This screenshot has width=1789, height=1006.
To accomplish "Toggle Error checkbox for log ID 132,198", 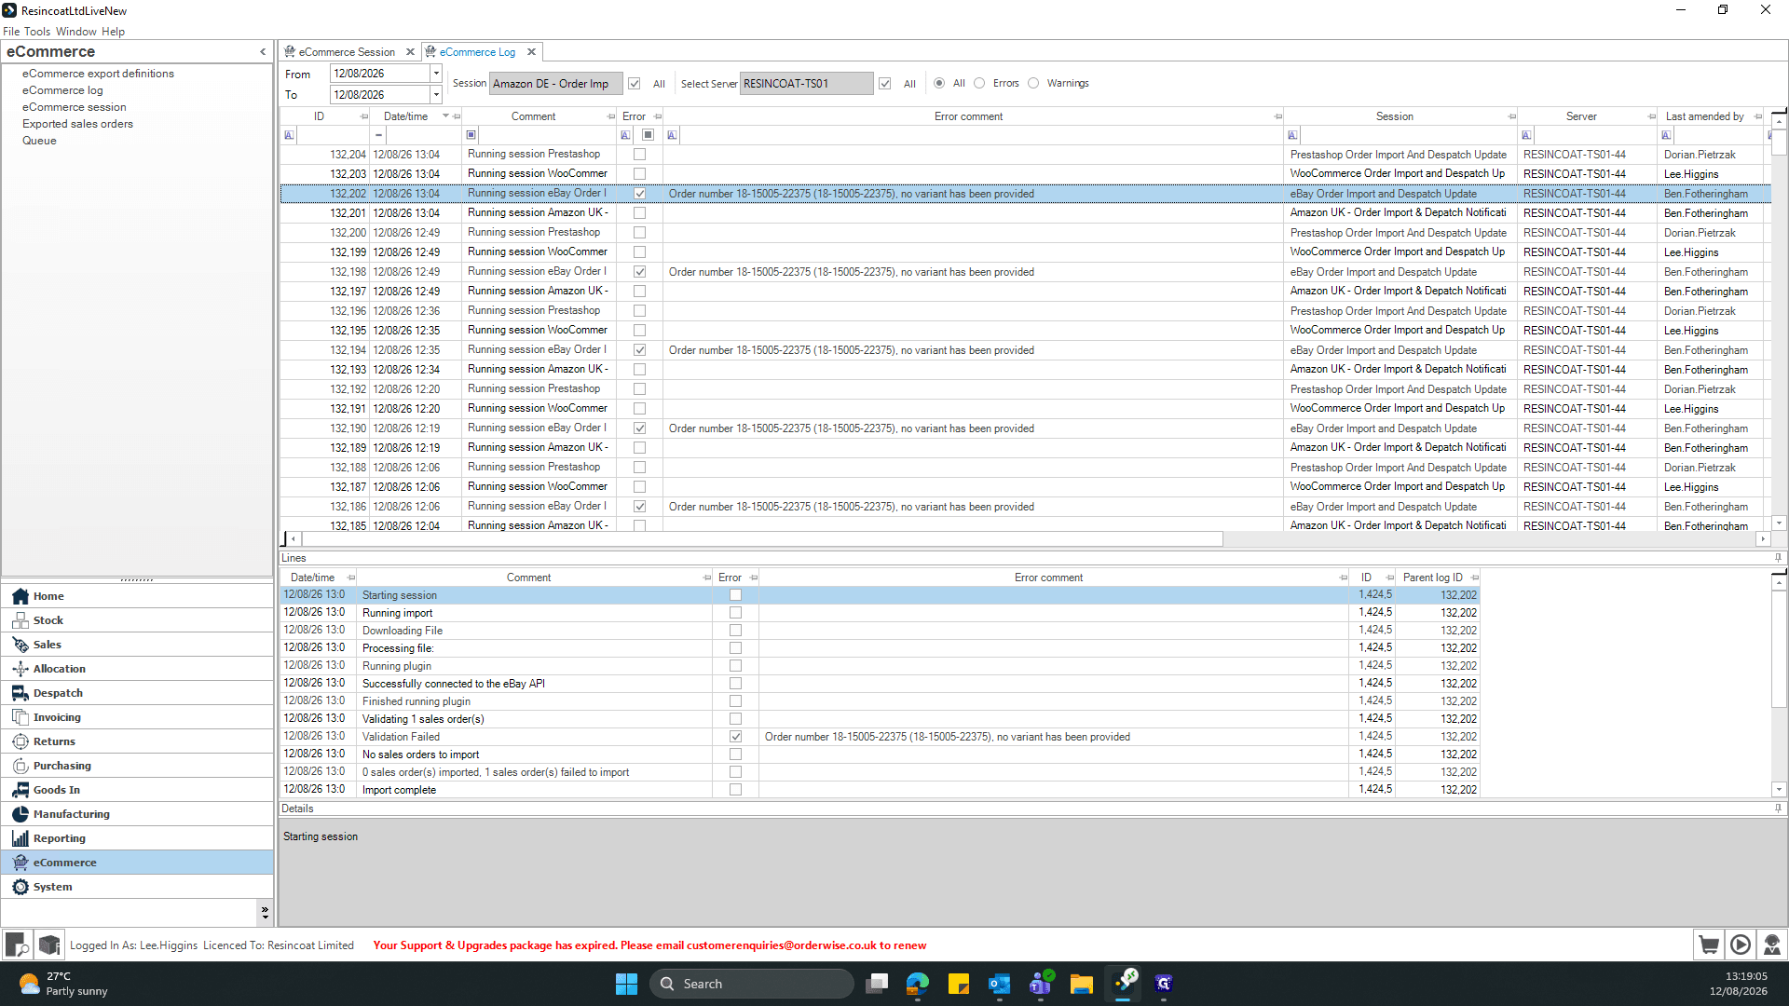I will click(640, 272).
